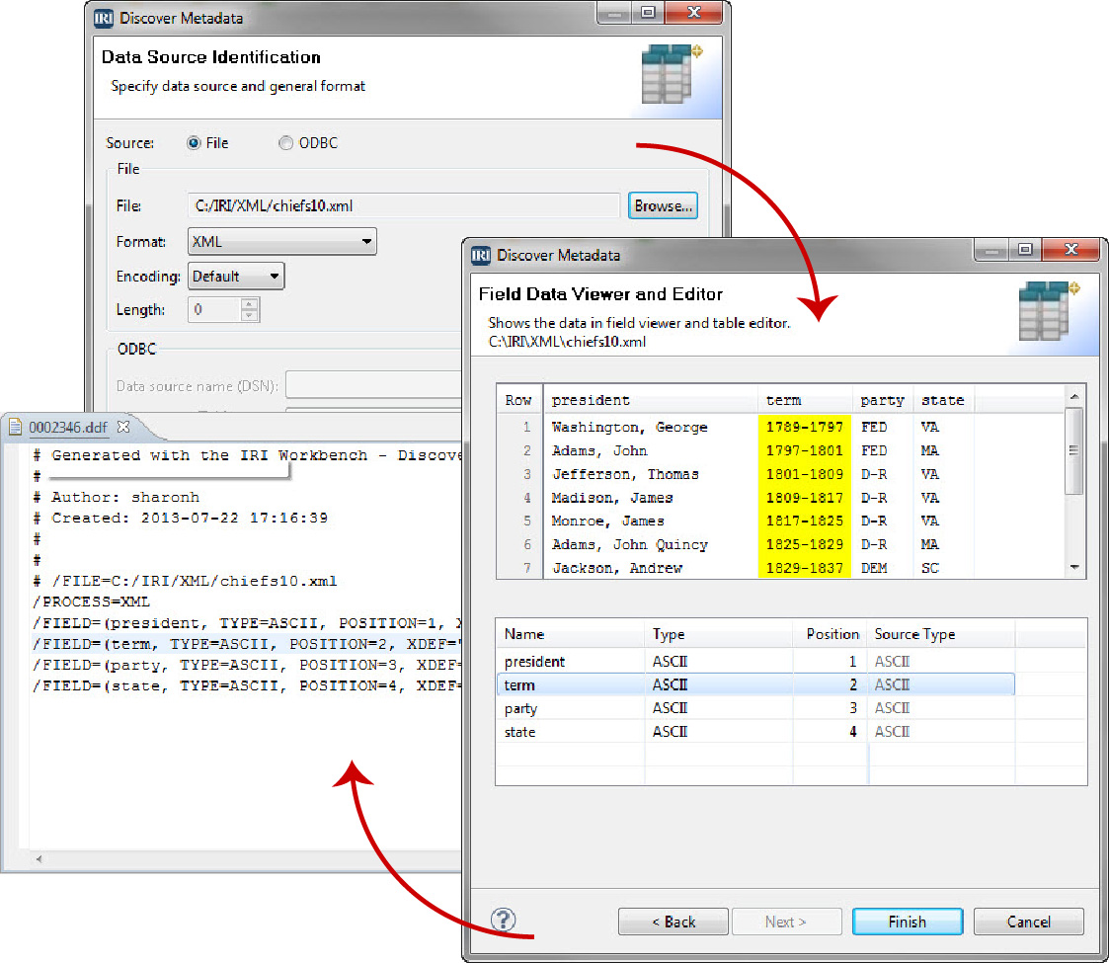Increase the Length spinner value
Viewport: 1109px width, 963px height.
click(x=249, y=303)
